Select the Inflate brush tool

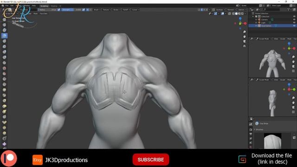[x=4, y=52]
